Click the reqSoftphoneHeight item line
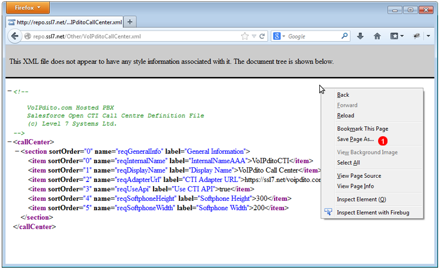The image size is (441, 270). [159, 199]
